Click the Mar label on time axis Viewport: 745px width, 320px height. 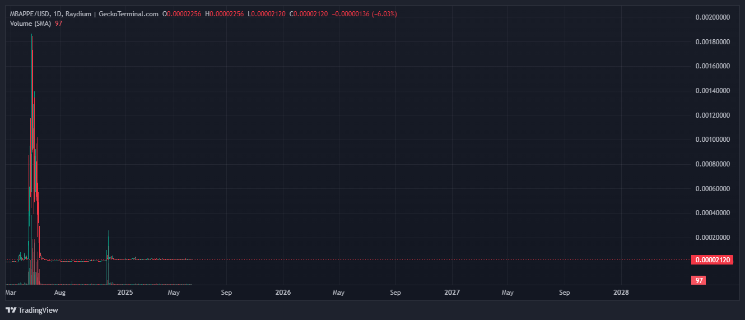pyautogui.click(x=11, y=293)
